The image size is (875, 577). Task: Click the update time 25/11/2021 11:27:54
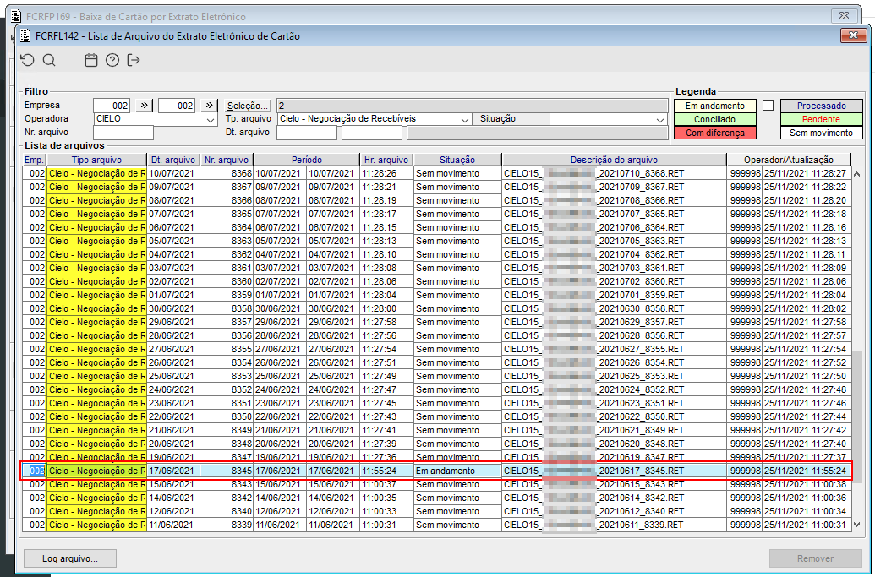tap(805, 349)
